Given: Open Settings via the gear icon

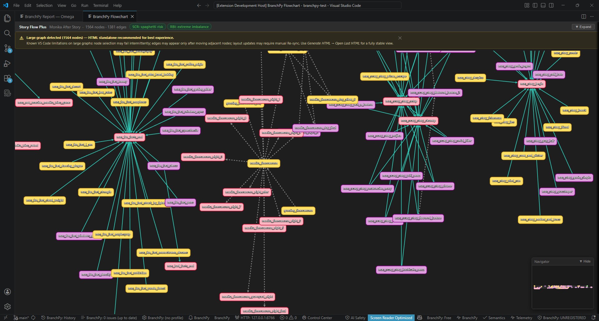Looking at the screenshot, I should [7, 306].
